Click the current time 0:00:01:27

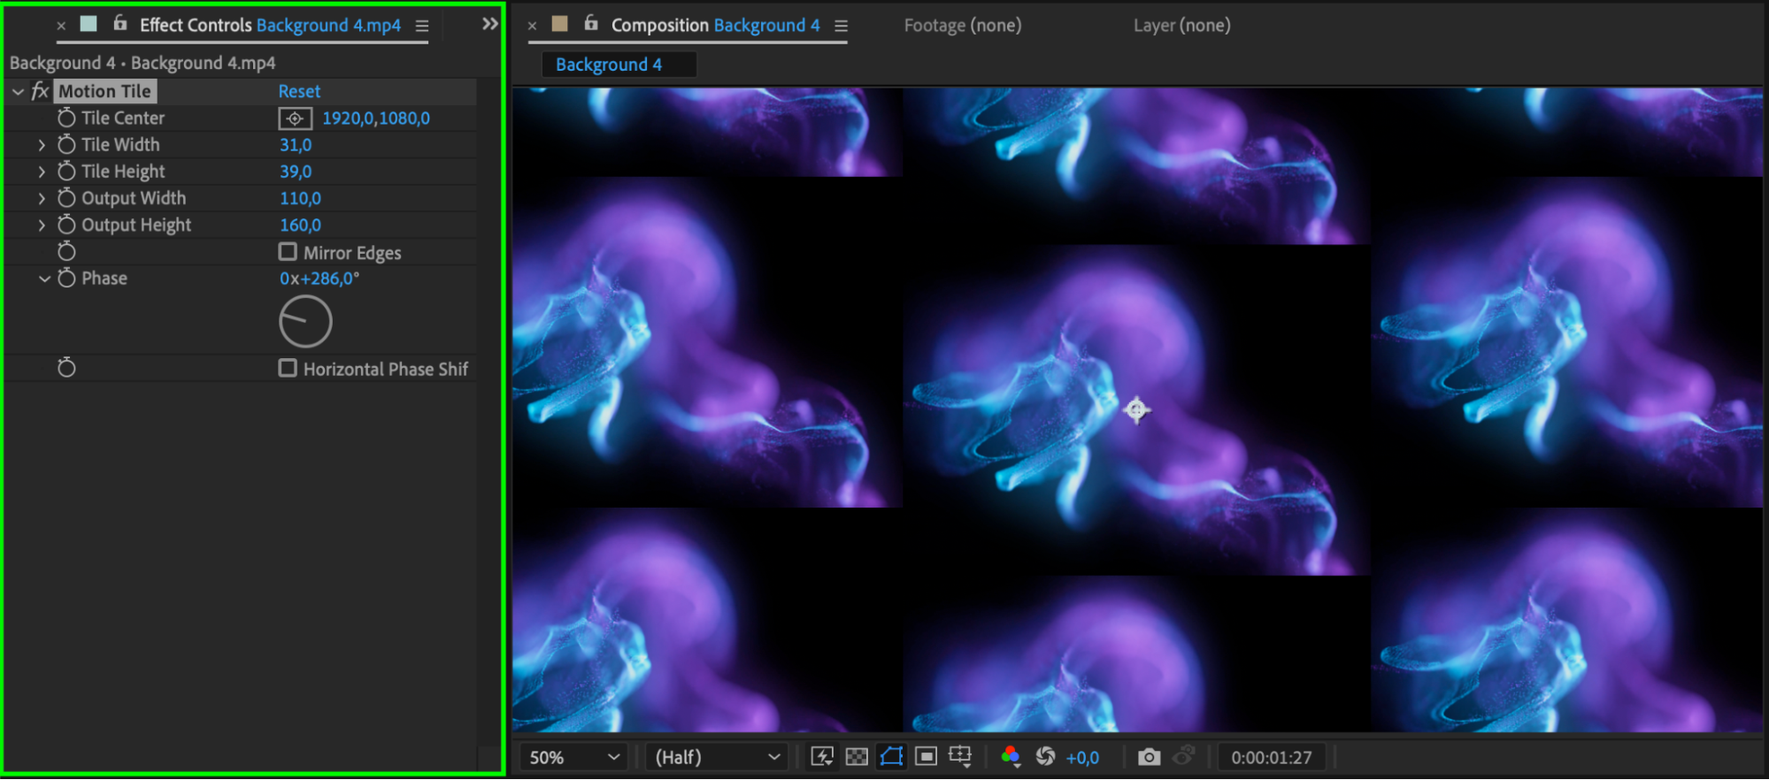tap(1272, 757)
